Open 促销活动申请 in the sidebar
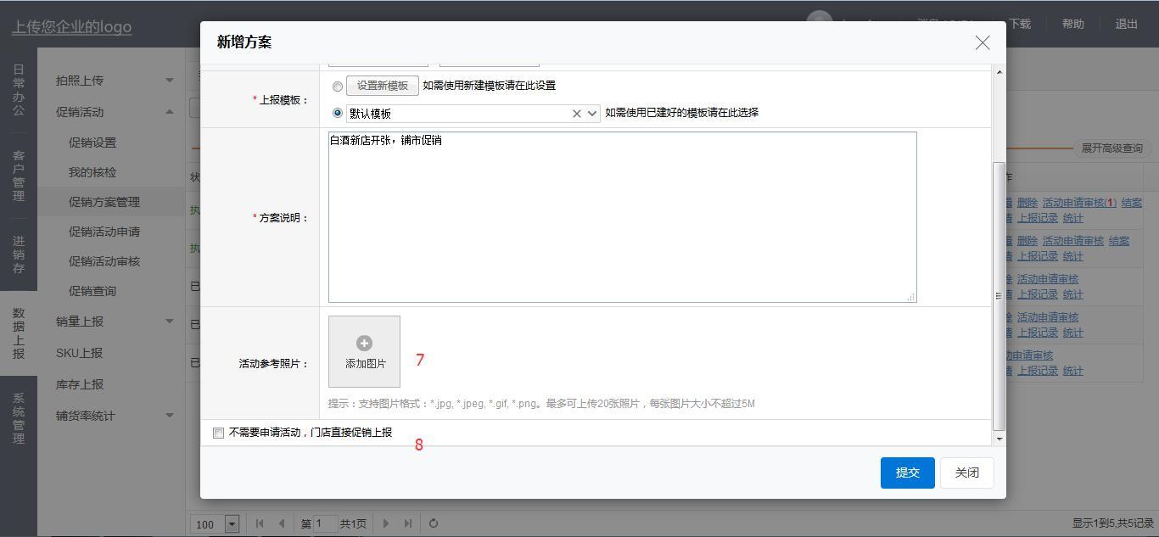The image size is (1159, 537). coord(104,232)
